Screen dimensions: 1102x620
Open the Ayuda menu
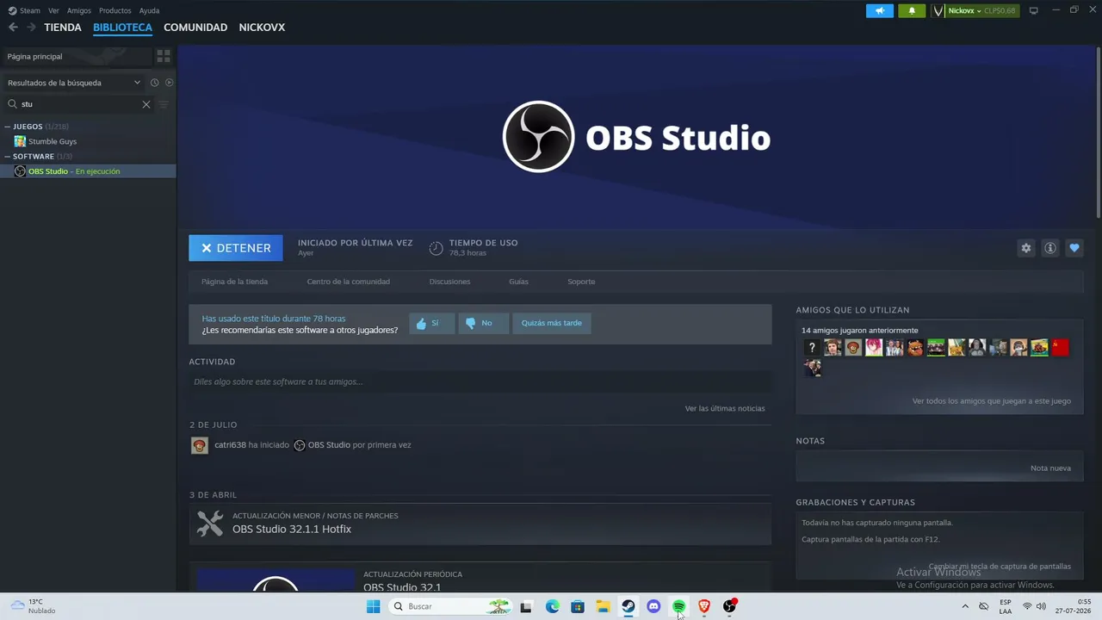pyautogui.click(x=149, y=11)
